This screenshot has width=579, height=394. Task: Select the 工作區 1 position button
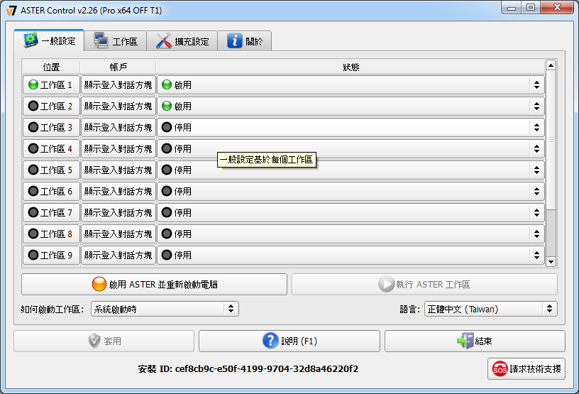pyautogui.click(x=51, y=85)
